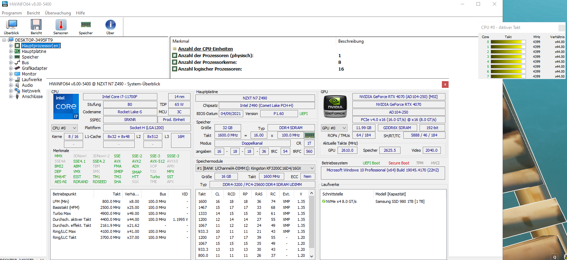The image size is (567, 260).
Task: Click the UEFI Boot label
Action: [371, 163]
